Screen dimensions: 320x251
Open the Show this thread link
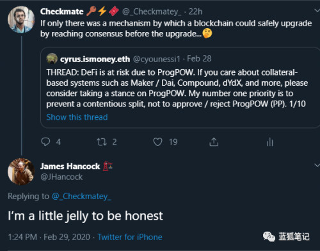(77, 117)
